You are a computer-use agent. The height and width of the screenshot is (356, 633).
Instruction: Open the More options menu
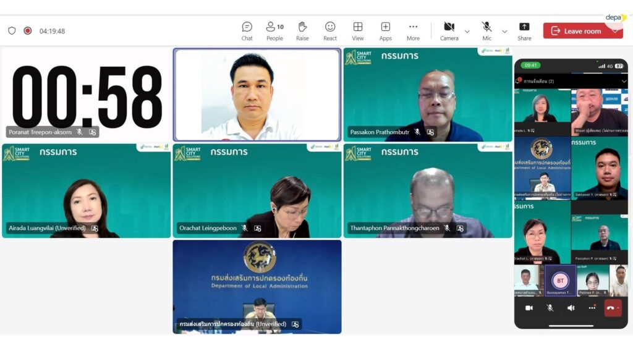[413, 31]
